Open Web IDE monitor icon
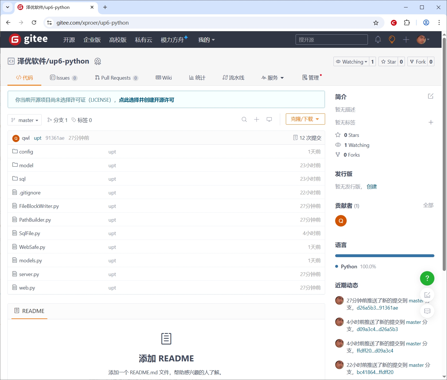The width and height of the screenshot is (447, 380). [269, 119]
